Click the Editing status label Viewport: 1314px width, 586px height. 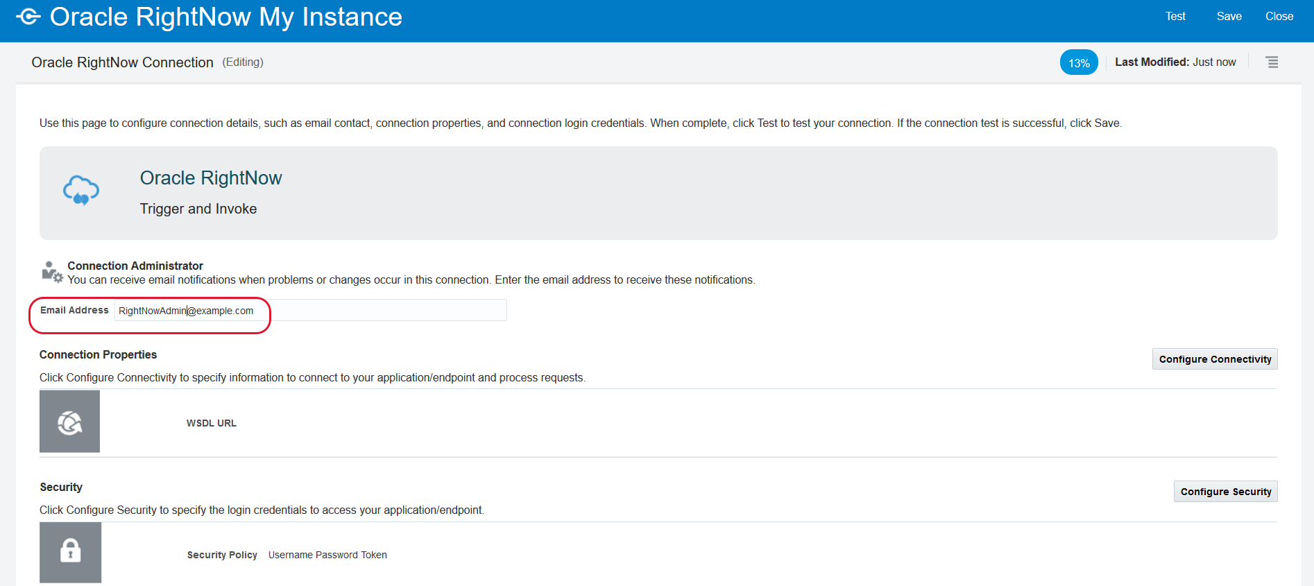[242, 62]
